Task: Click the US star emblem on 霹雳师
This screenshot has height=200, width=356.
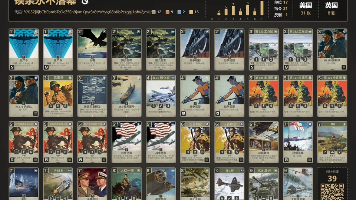Action: (x=70, y=78)
